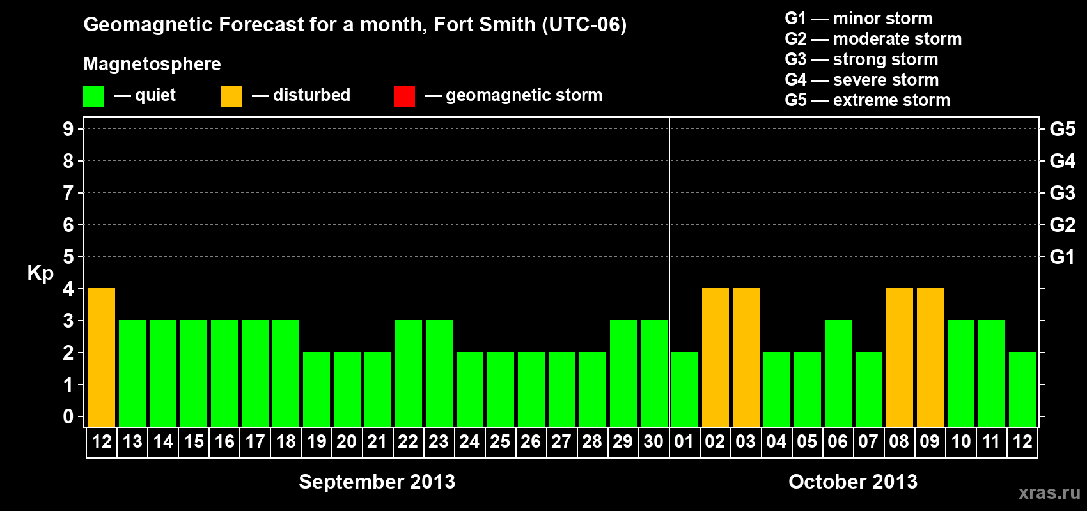
Task: Click the G1 right axis label
Action: coord(1063,257)
